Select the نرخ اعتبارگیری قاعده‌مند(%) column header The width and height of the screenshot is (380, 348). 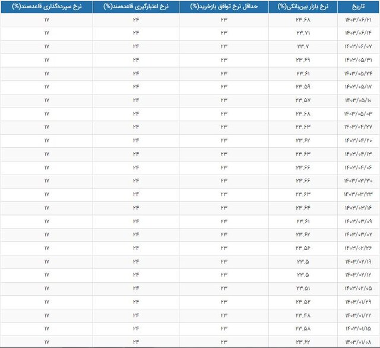coord(135,7)
